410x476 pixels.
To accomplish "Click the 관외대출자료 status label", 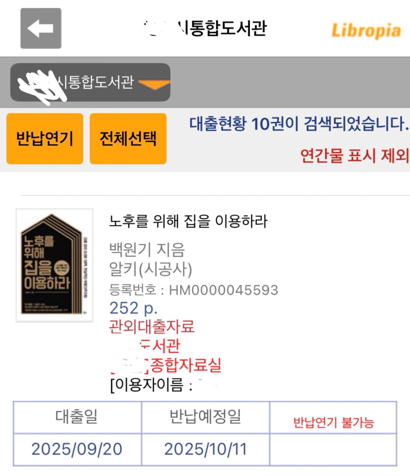I will (152, 326).
